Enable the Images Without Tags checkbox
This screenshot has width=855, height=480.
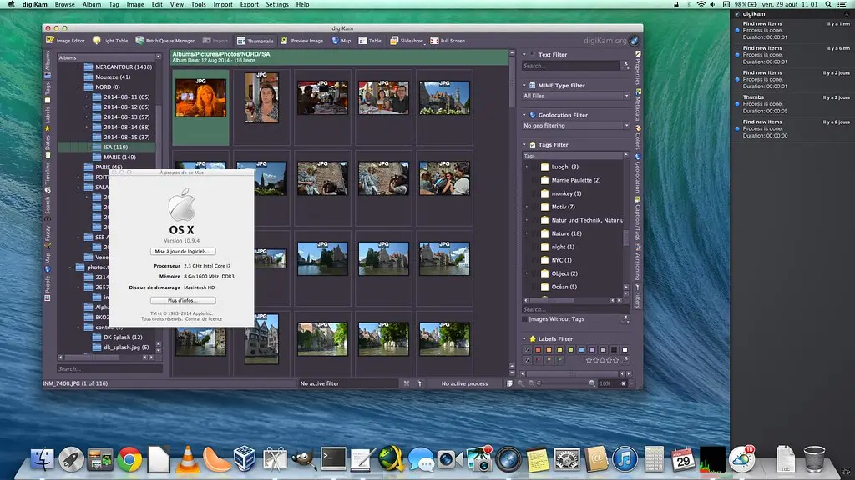pos(525,318)
